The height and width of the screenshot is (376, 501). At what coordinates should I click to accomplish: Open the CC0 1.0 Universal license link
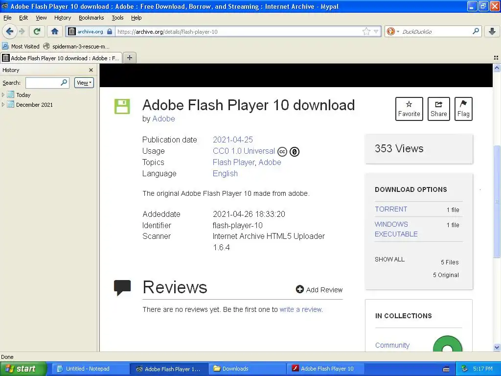244,151
